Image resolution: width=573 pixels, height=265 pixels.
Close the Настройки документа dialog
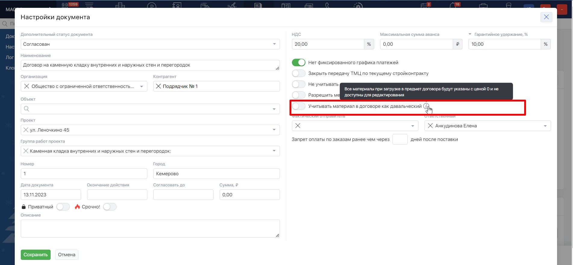[546, 17]
